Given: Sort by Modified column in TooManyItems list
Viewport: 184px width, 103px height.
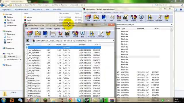Looking at the screenshot, I should (x=82, y=45).
